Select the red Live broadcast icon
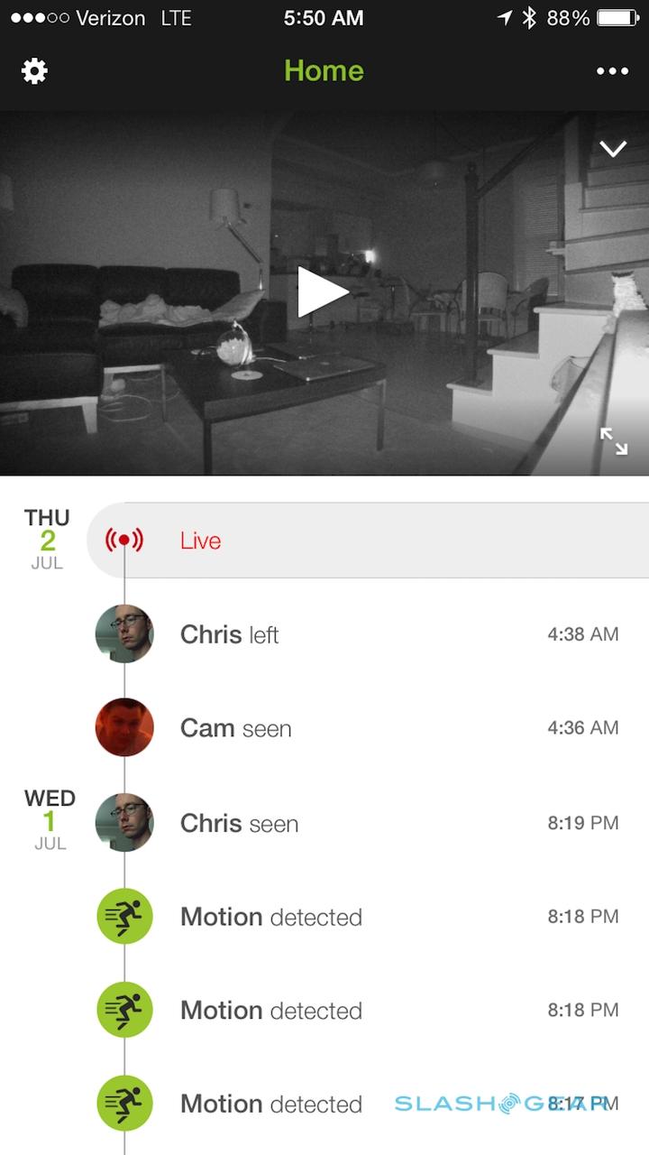 point(124,541)
